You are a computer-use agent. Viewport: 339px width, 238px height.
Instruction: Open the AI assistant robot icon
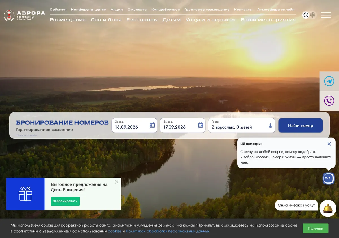pyautogui.click(x=329, y=178)
